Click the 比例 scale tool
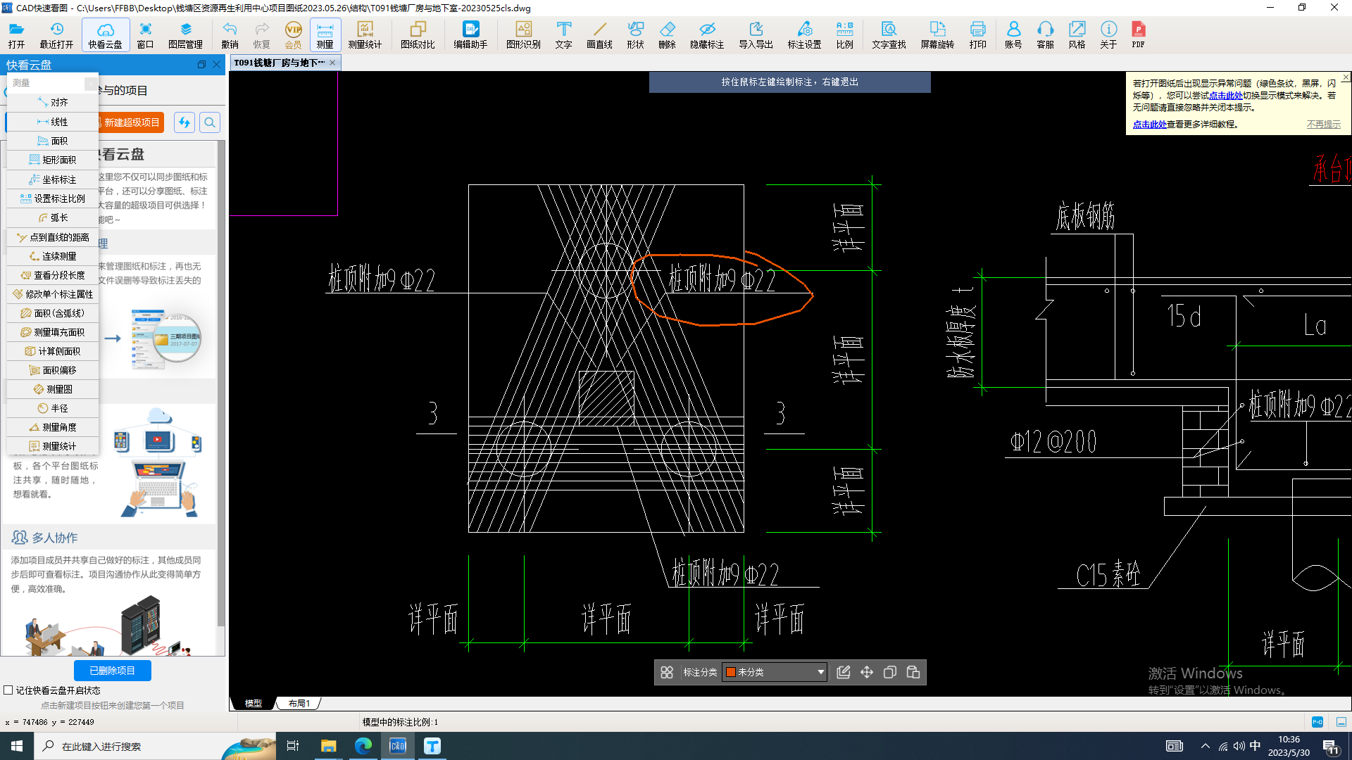This screenshot has height=760, width=1352. [x=844, y=34]
